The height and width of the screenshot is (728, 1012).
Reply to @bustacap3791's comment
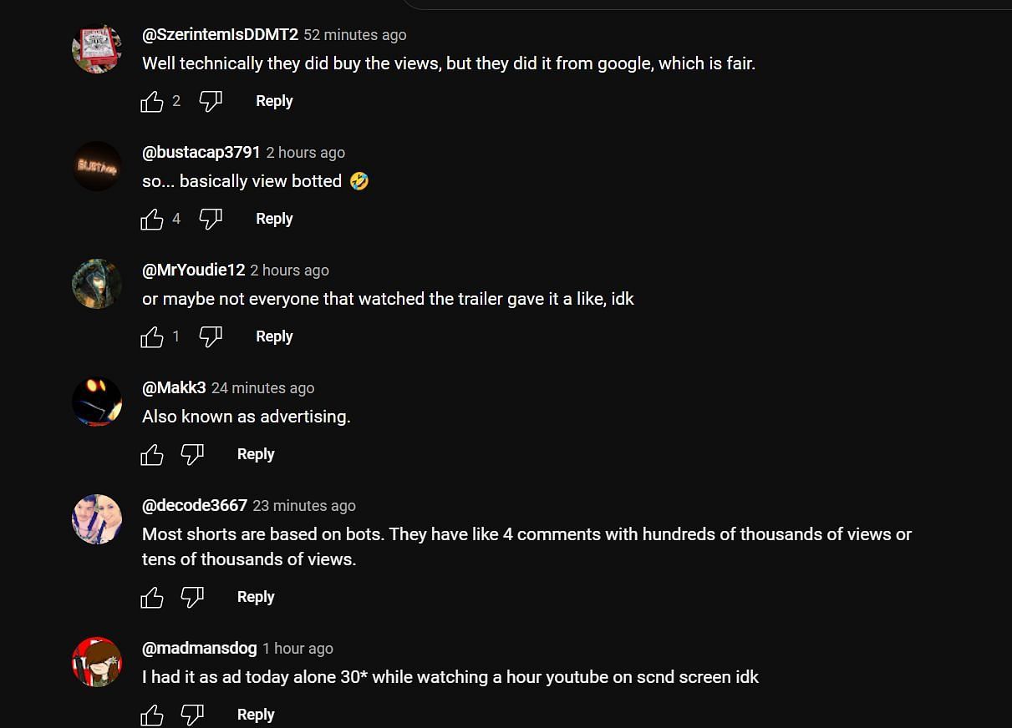coord(274,219)
